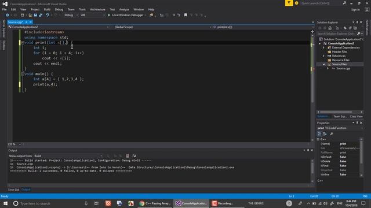Click the Save All icon in toolbar
The height and width of the screenshot is (208, 371).
[x=41, y=15]
